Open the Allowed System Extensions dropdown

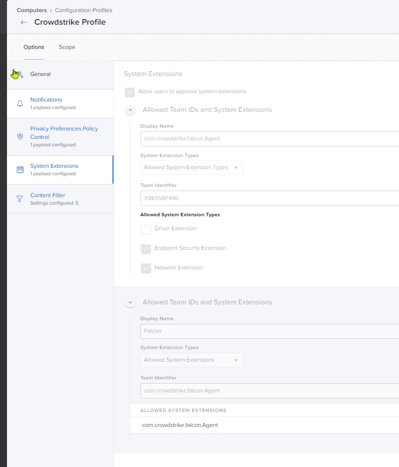click(x=192, y=360)
